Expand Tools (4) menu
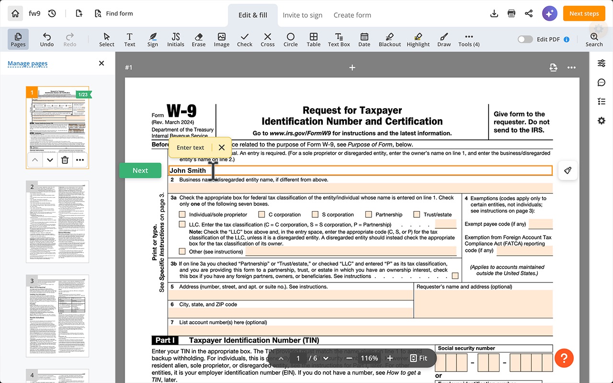The width and height of the screenshot is (613, 383). pyautogui.click(x=469, y=39)
